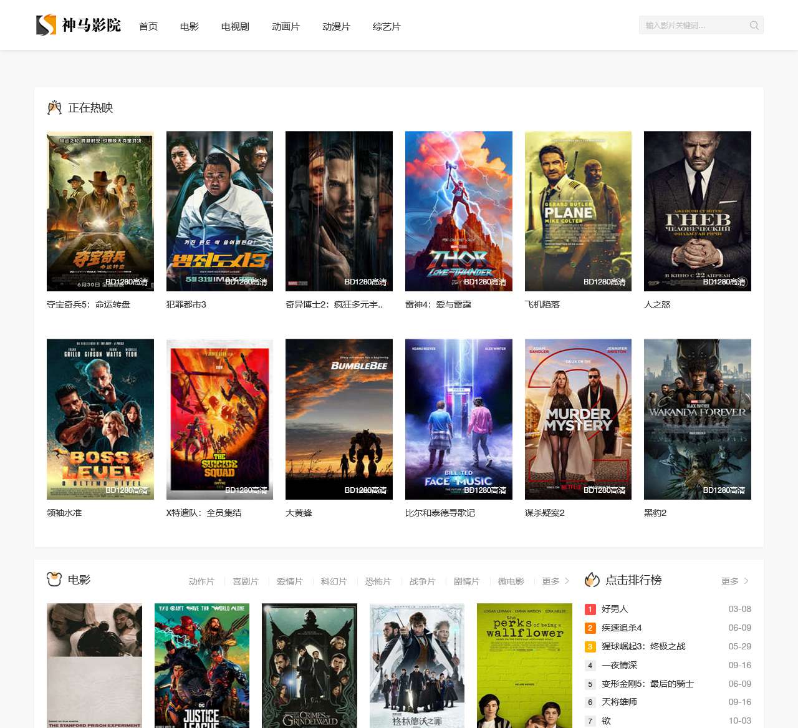Filter movies by 剧情片 genre
This screenshot has width=798, height=728.
click(467, 581)
